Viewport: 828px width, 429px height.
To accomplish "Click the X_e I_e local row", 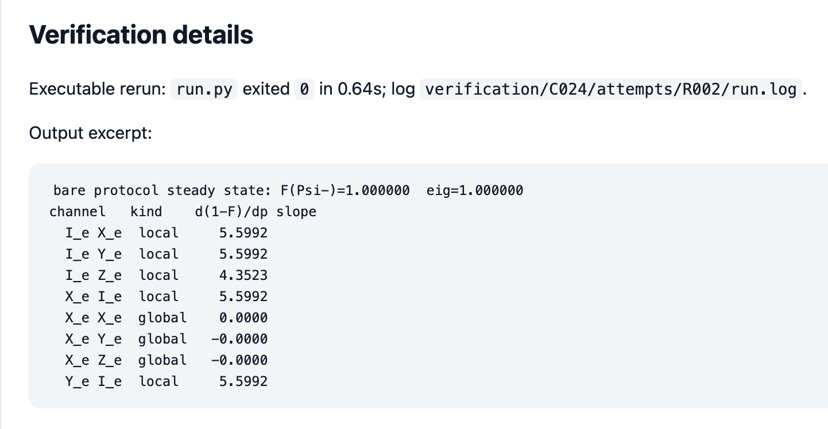I will point(167,297).
